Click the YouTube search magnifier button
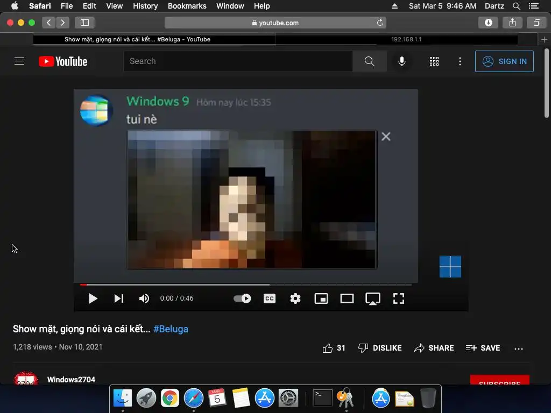This screenshot has width=551, height=413. click(x=369, y=61)
